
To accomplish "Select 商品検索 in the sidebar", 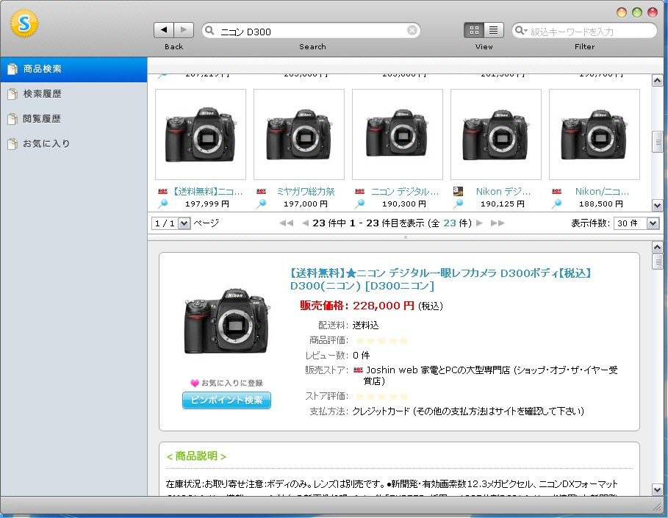I will (x=73, y=69).
